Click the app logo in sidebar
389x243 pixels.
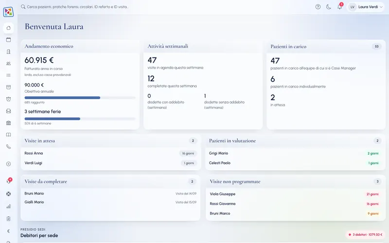pyautogui.click(x=8, y=12)
